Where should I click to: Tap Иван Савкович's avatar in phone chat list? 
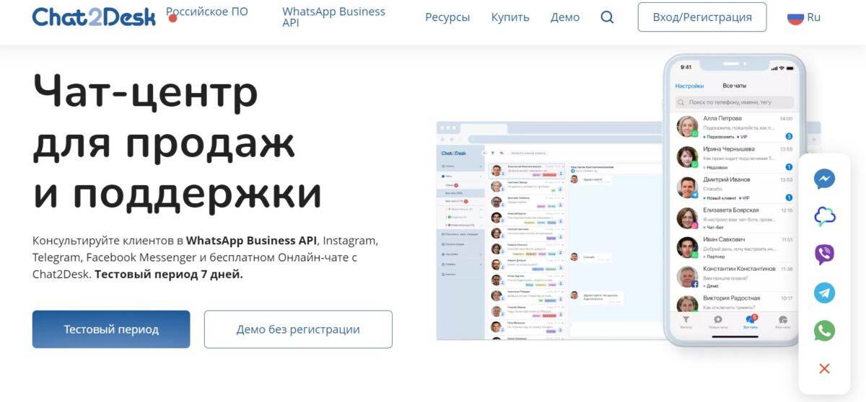(x=687, y=248)
